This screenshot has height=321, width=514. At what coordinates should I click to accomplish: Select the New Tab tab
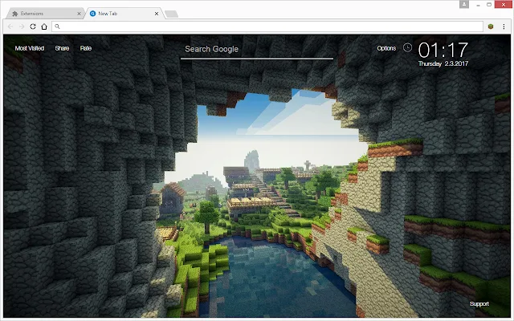[124, 14]
